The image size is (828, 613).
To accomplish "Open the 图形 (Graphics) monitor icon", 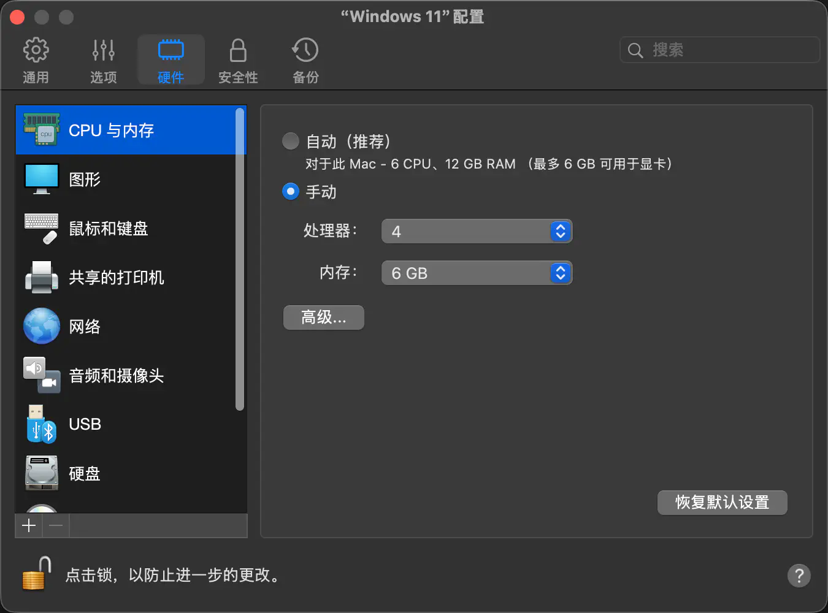I will [x=42, y=179].
